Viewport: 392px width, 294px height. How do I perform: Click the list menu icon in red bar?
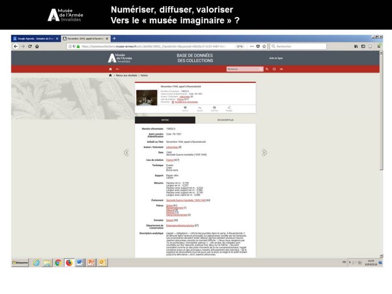coord(281,69)
